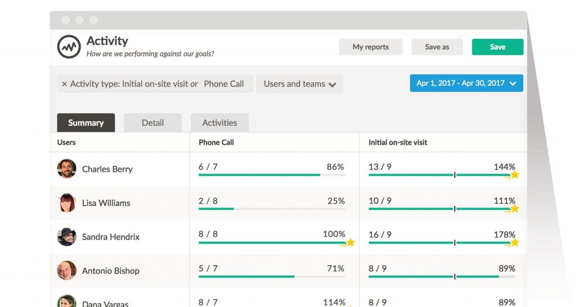
Task: Click Lisa Williams' profile picture
Action: pos(66,203)
